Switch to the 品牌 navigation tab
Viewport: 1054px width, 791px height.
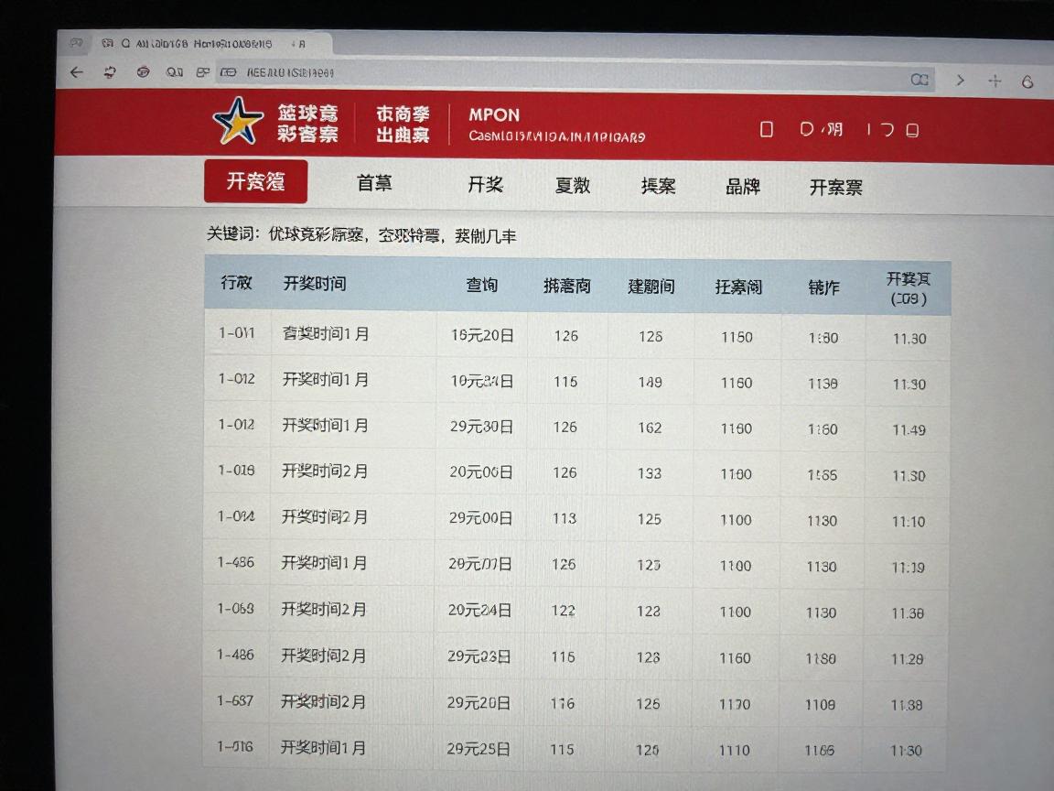point(742,187)
